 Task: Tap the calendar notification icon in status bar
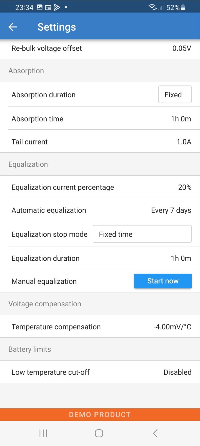pyautogui.click(x=48, y=8)
